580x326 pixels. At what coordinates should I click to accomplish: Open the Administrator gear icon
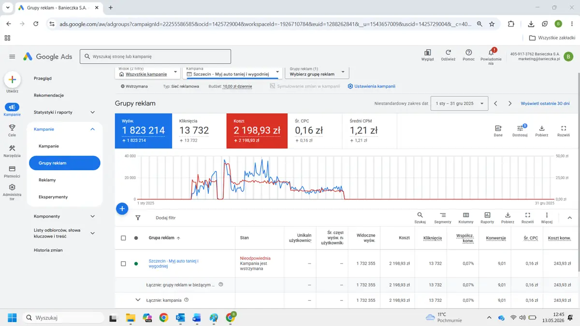(x=12, y=187)
